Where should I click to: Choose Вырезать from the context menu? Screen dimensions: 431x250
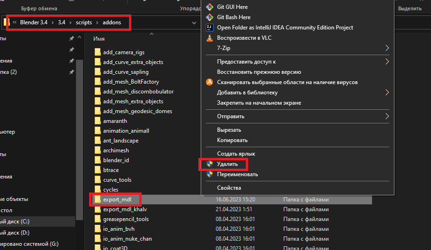pyautogui.click(x=229, y=130)
